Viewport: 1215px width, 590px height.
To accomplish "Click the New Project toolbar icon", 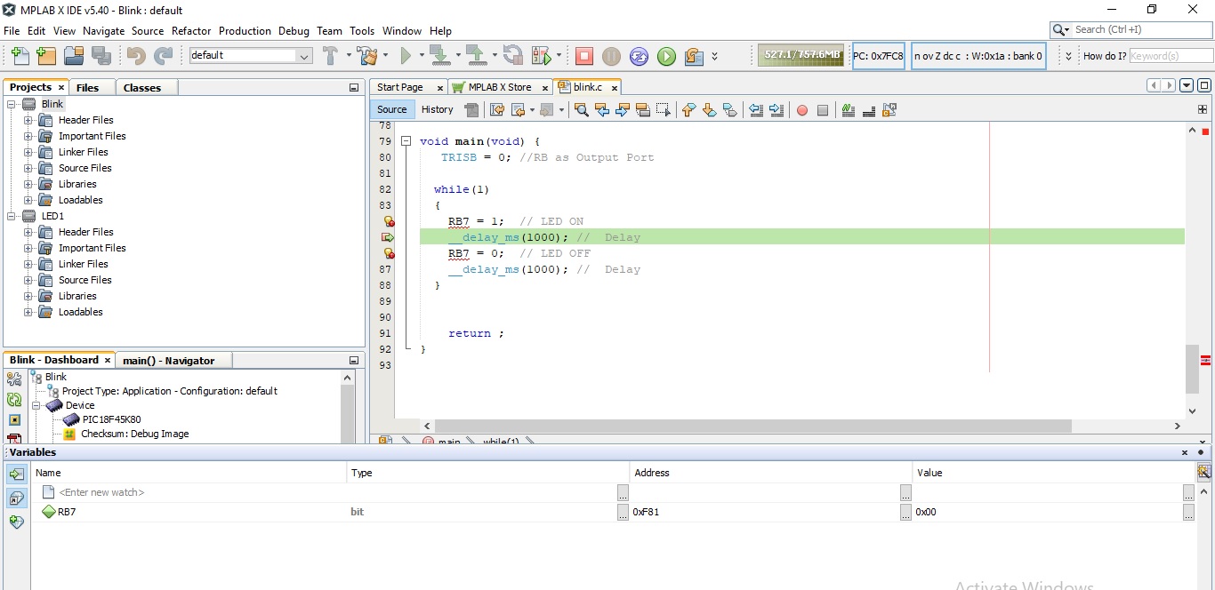I will click(x=46, y=56).
